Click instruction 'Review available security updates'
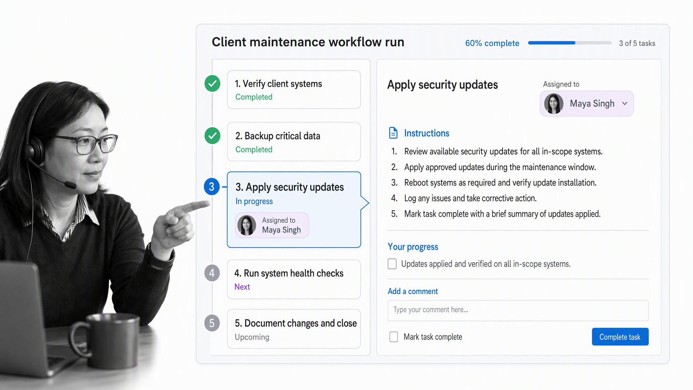 point(504,151)
